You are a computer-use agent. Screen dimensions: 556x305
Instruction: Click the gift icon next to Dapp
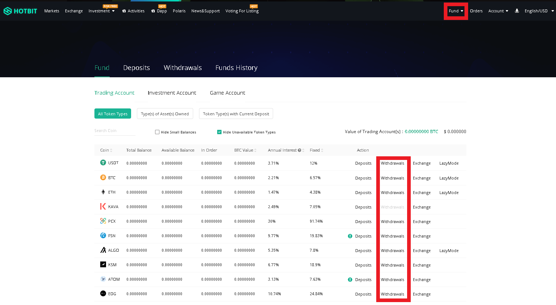coord(153,11)
